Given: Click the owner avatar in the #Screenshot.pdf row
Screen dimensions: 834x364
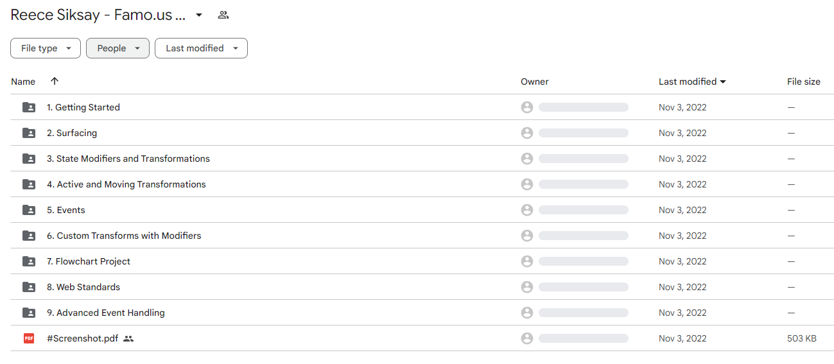Looking at the screenshot, I should pos(527,338).
